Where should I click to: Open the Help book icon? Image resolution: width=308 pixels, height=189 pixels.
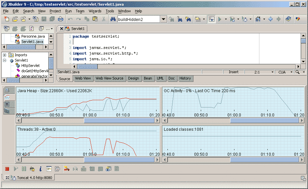point(288,19)
